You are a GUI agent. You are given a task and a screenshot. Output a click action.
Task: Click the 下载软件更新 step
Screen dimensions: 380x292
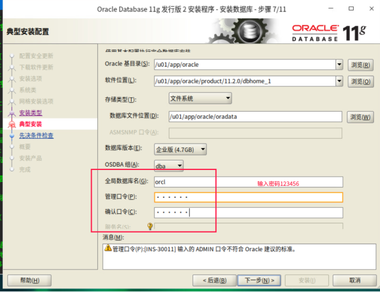point(36,67)
